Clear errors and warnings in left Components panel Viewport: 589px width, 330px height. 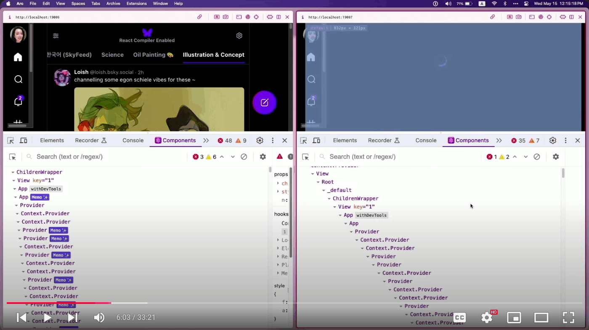click(244, 157)
